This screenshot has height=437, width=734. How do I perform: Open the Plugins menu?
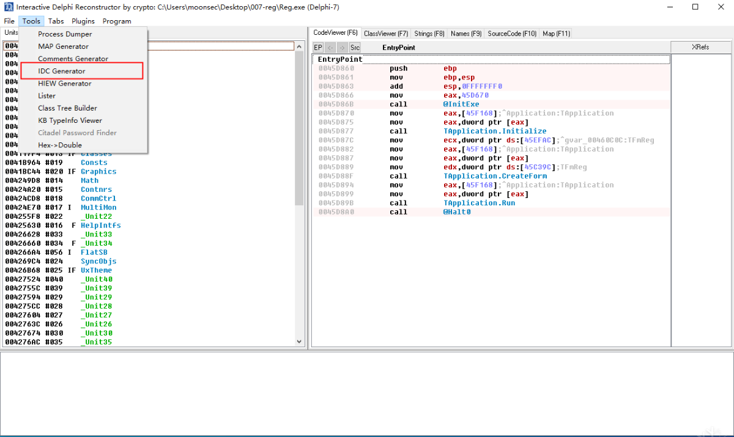pos(83,21)
